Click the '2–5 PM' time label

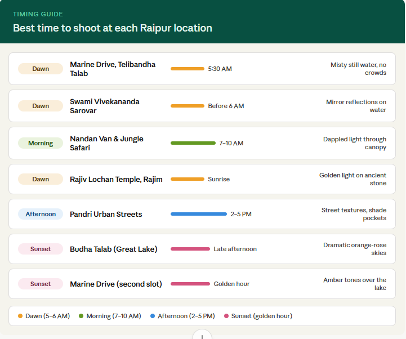point(241,214)
